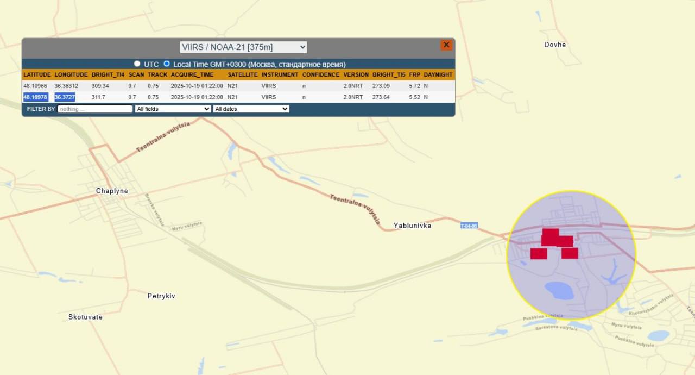Click the lower-left red fire detection square
This screenshot has height=375, width=695.
(539, 254)
